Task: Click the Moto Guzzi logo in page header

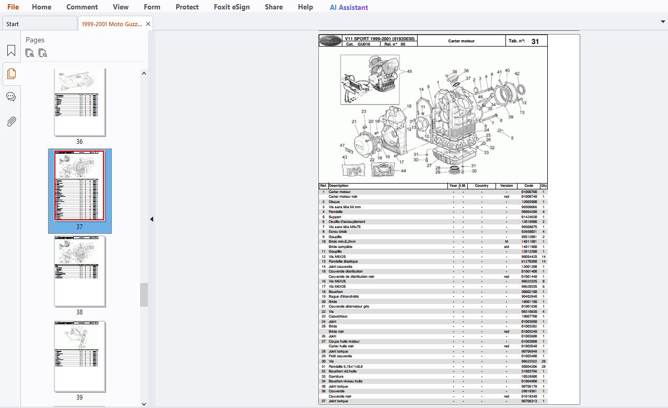Action: pos(330,41)
